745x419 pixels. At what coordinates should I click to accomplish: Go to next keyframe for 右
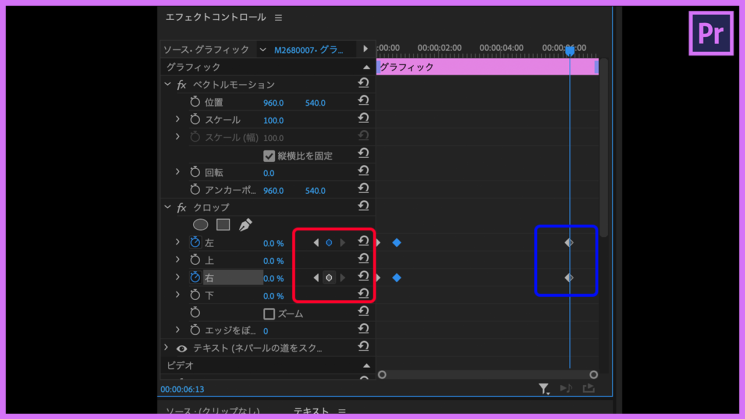point(343,278)
